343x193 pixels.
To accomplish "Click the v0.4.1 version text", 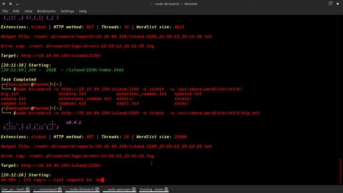I will [74, 123].
